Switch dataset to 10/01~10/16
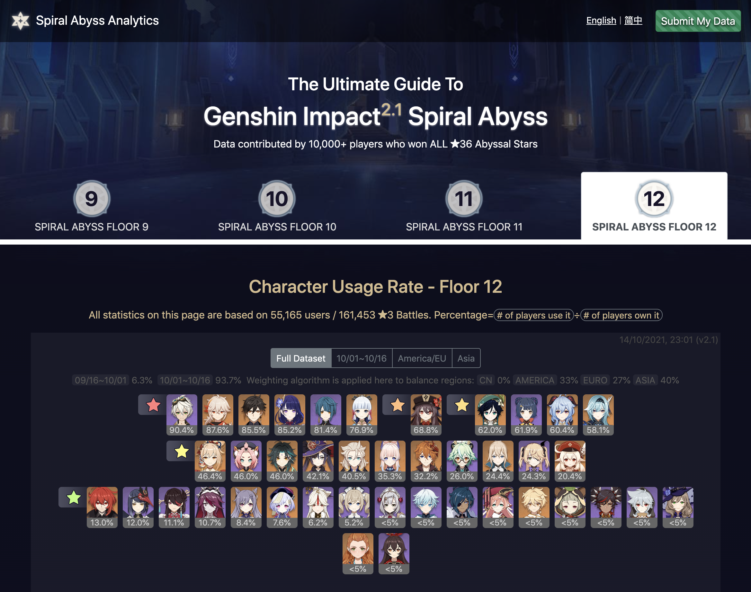751x592 pixels. click(362, 358)
